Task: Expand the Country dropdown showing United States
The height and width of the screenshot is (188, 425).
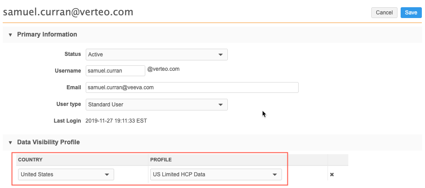Action: 66,174
